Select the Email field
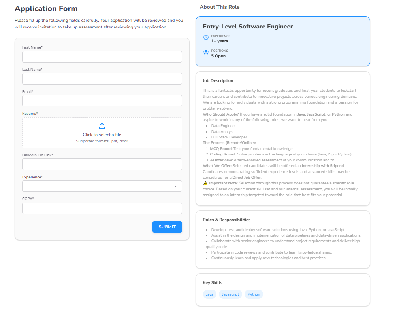 click(x=102, y=100)
